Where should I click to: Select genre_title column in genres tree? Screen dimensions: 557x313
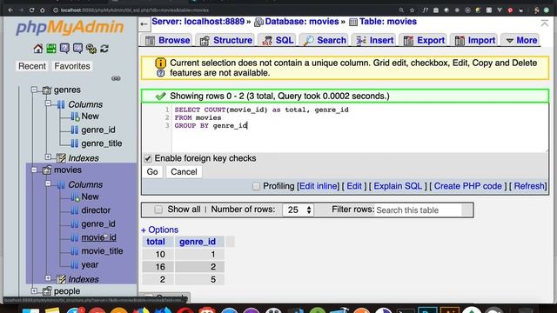tap(102, 143)
